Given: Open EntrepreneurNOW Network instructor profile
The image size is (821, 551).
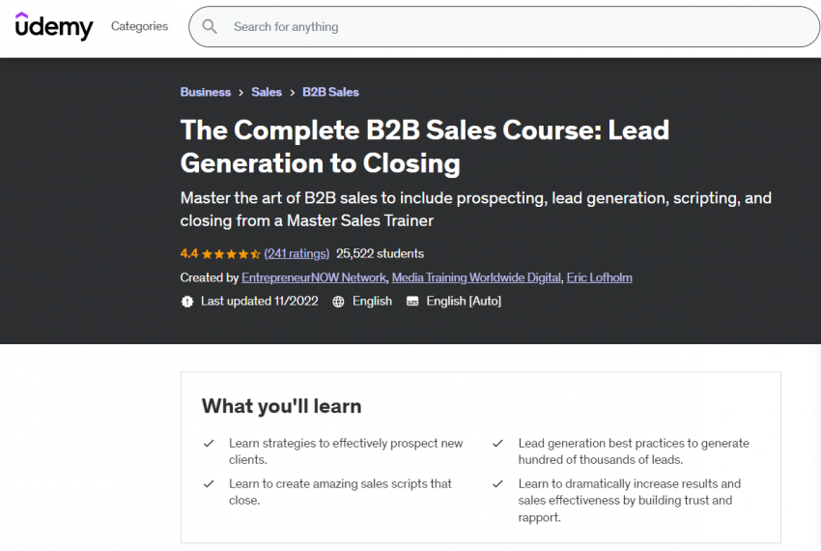Looking at the screenshot, I should point(314,277).
